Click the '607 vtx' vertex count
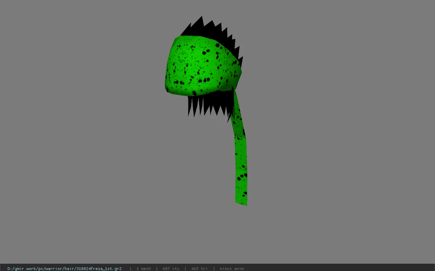Viewport: 435px width, 271px height. coord(171,269)
